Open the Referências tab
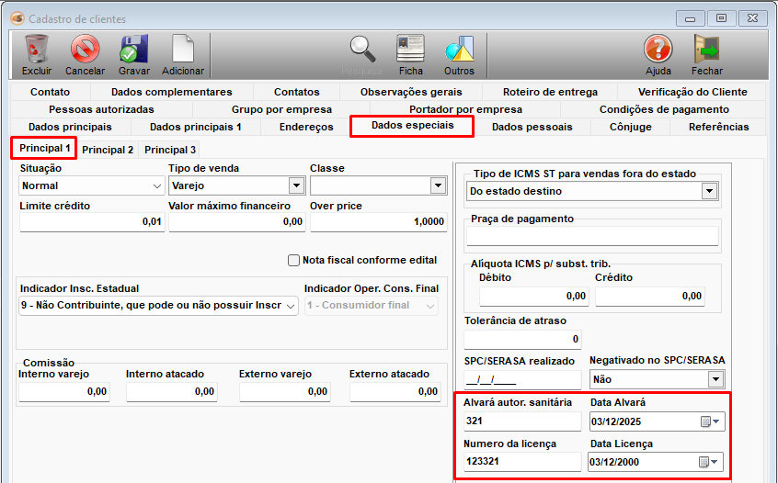Image resolution: width=778 pixels, height=483 pixels. pos(718,127)
